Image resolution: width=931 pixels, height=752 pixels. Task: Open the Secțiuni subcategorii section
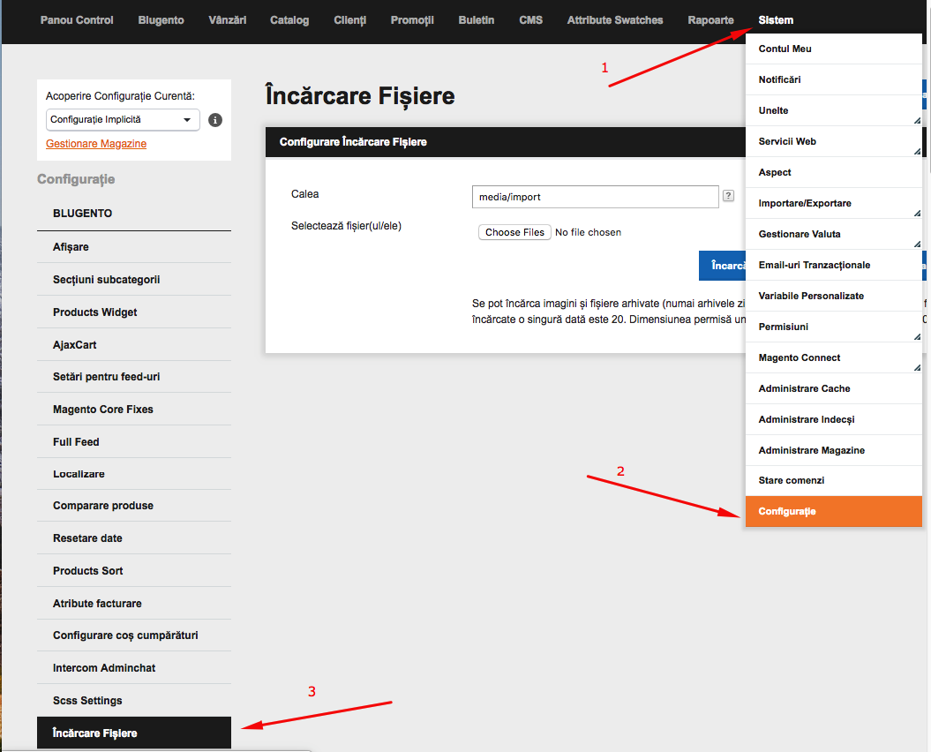tap(133, 280)
